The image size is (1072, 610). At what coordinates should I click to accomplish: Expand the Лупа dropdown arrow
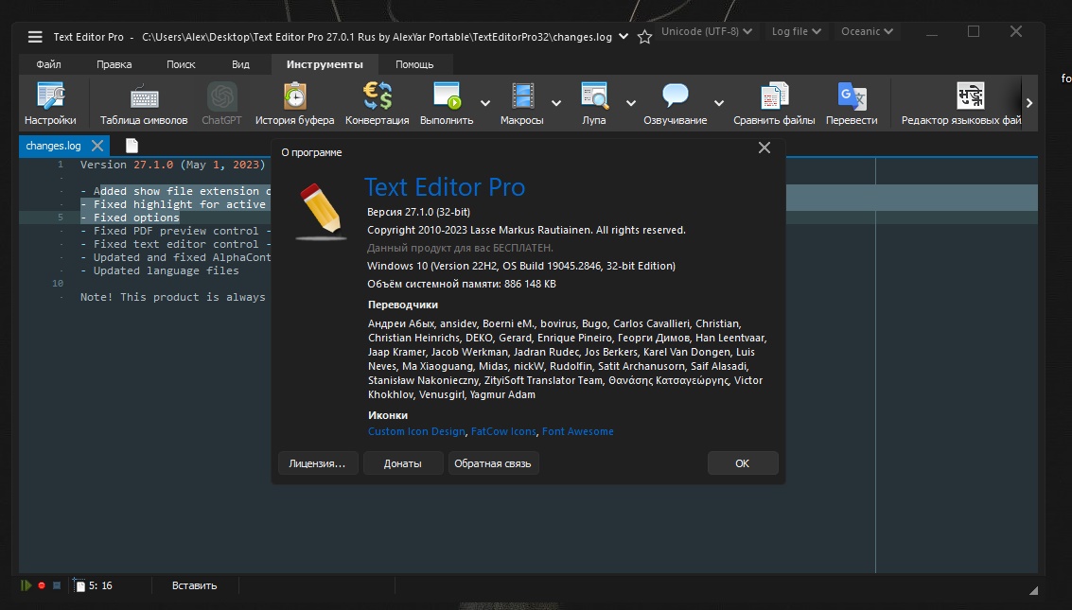pyautogui.click(x=631, y=103)
